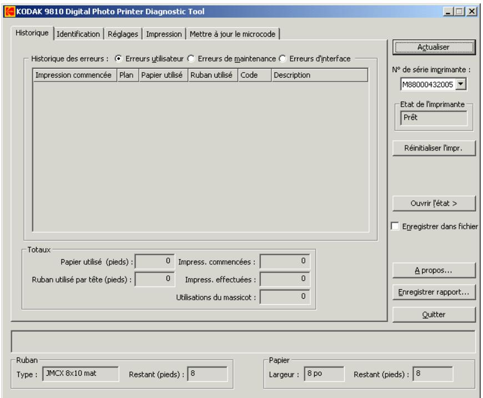
Task: Click the empty status message box
Action: point(243,341)
